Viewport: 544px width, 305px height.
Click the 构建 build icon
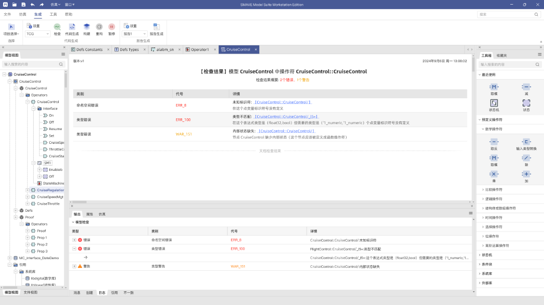[x=87, y=27]
